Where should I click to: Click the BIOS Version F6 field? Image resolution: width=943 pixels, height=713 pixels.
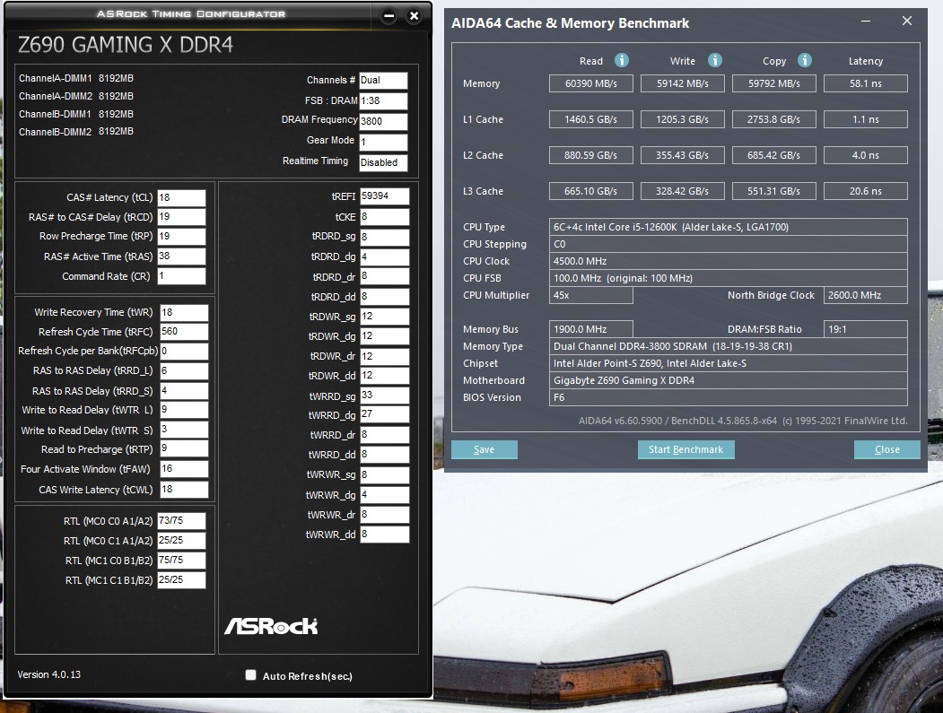(729, 397)
